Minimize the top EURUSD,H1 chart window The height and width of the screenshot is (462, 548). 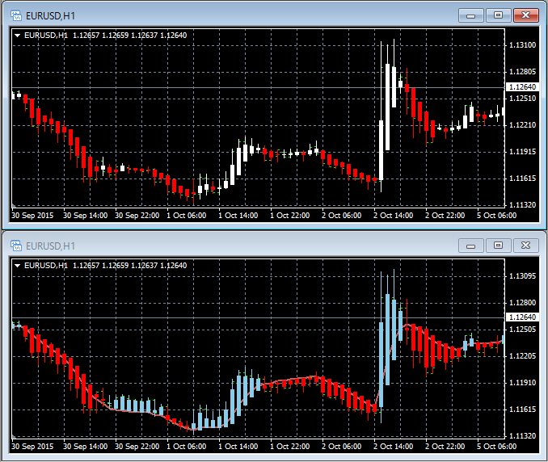pos(470,15)
